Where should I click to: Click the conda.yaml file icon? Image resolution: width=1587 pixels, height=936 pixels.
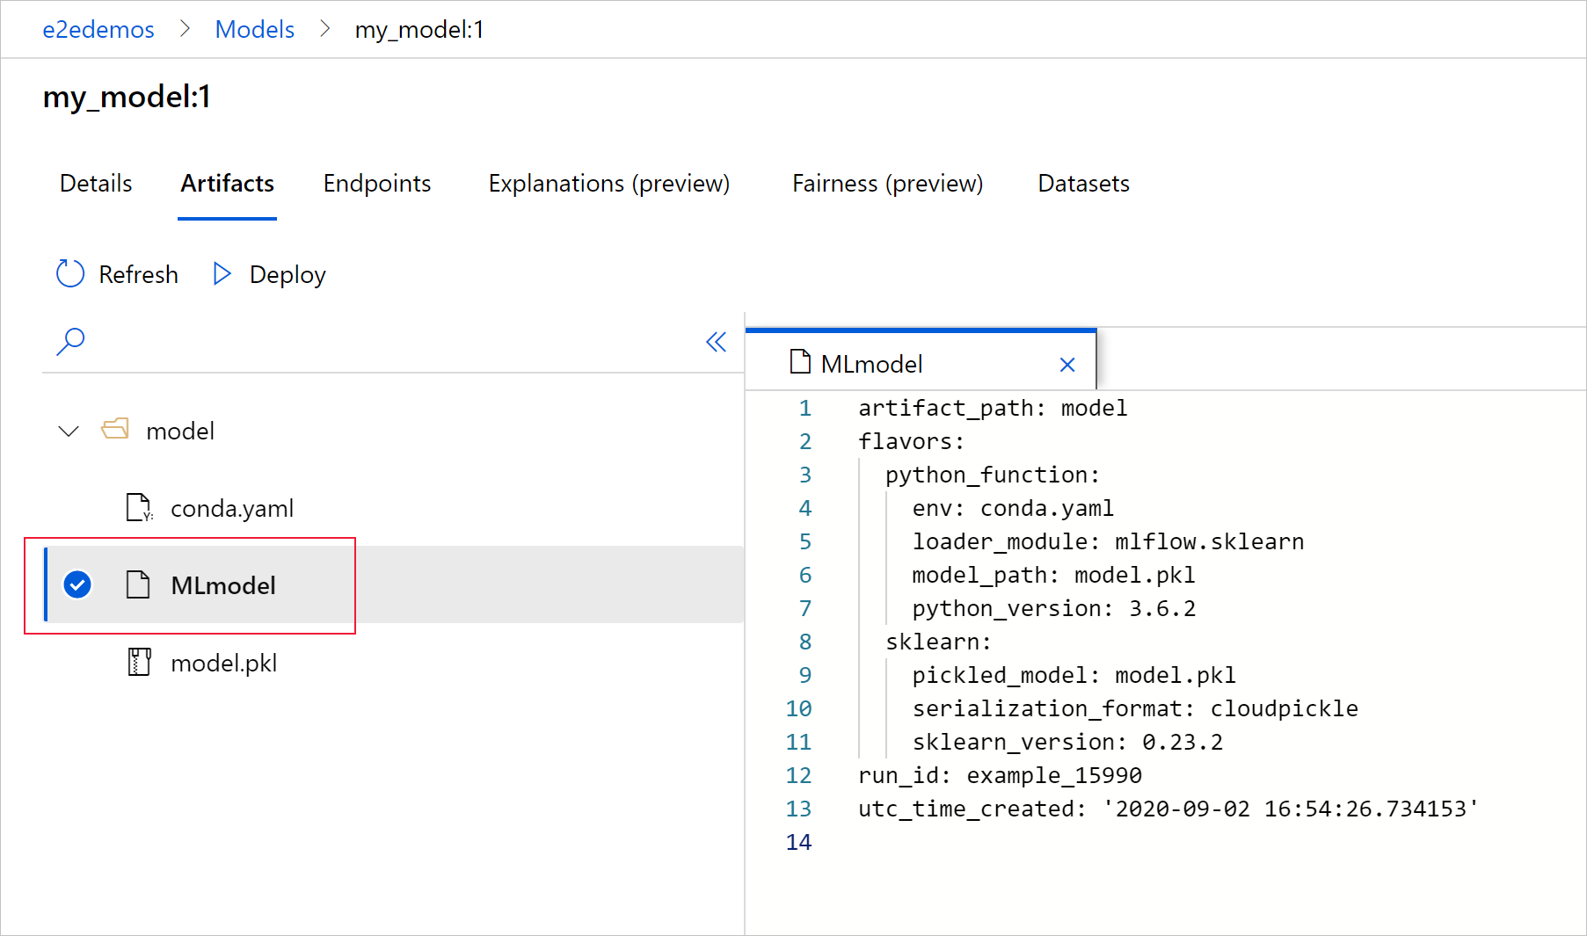coord(138,507)
